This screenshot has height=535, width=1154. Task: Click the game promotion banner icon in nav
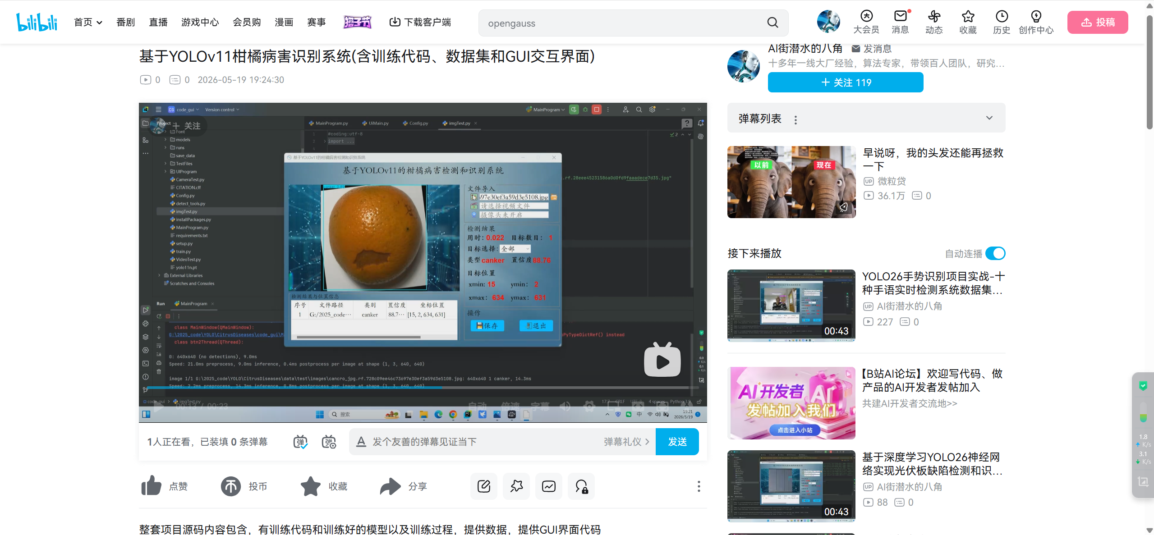[x=357, y=22]
